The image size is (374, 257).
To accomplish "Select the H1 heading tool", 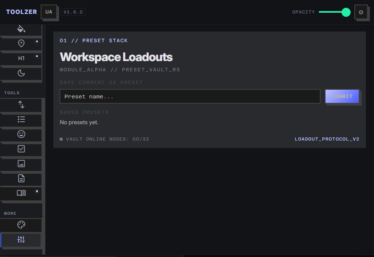I will click(21, 58).
